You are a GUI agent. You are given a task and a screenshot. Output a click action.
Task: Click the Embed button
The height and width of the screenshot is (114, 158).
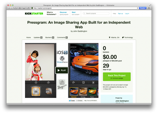coord(79,101)
